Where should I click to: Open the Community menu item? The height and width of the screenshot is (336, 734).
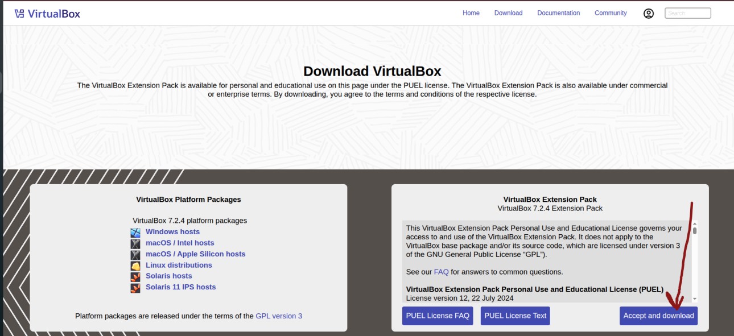611,13
